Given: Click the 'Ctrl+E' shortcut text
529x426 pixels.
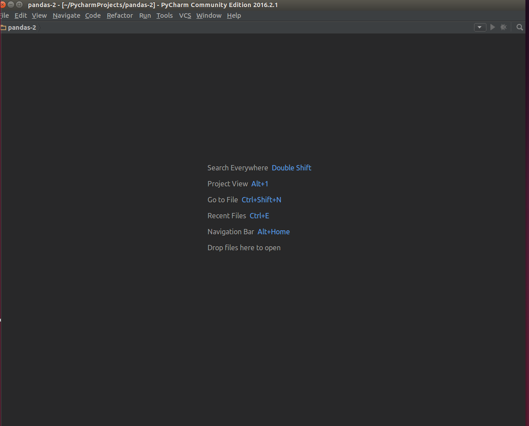Looking at the screenshot, I should pyautogui.click(x=259, y=216).
